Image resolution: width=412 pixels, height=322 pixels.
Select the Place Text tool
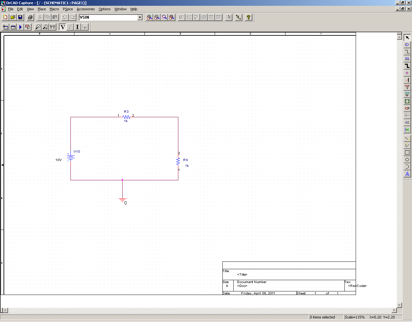point(407,174)
